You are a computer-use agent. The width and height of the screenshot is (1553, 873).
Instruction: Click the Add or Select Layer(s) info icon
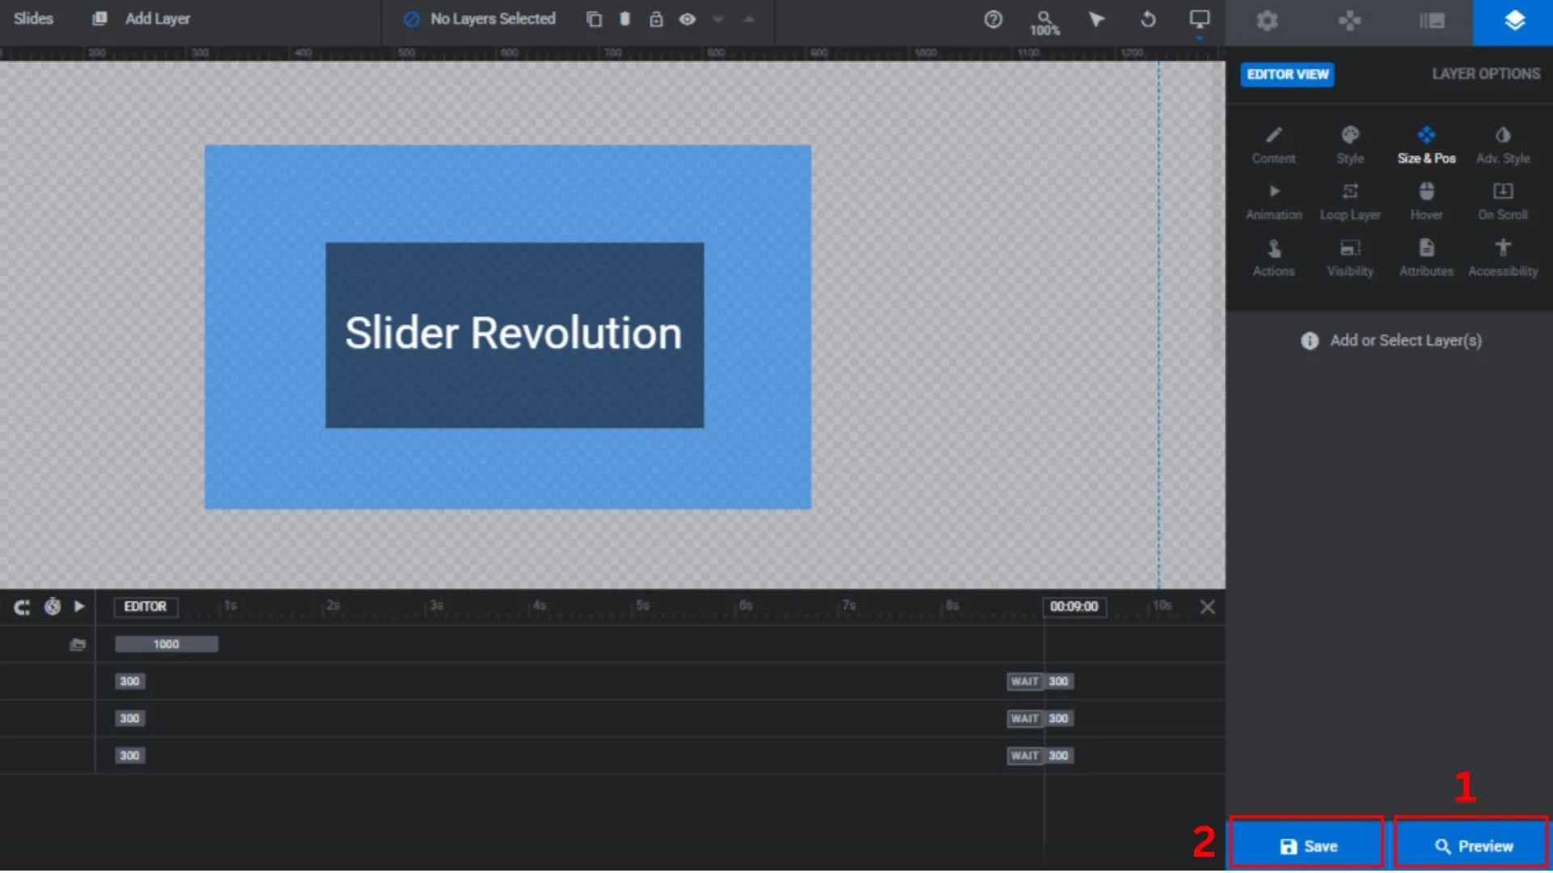[x=1310, y=341]
